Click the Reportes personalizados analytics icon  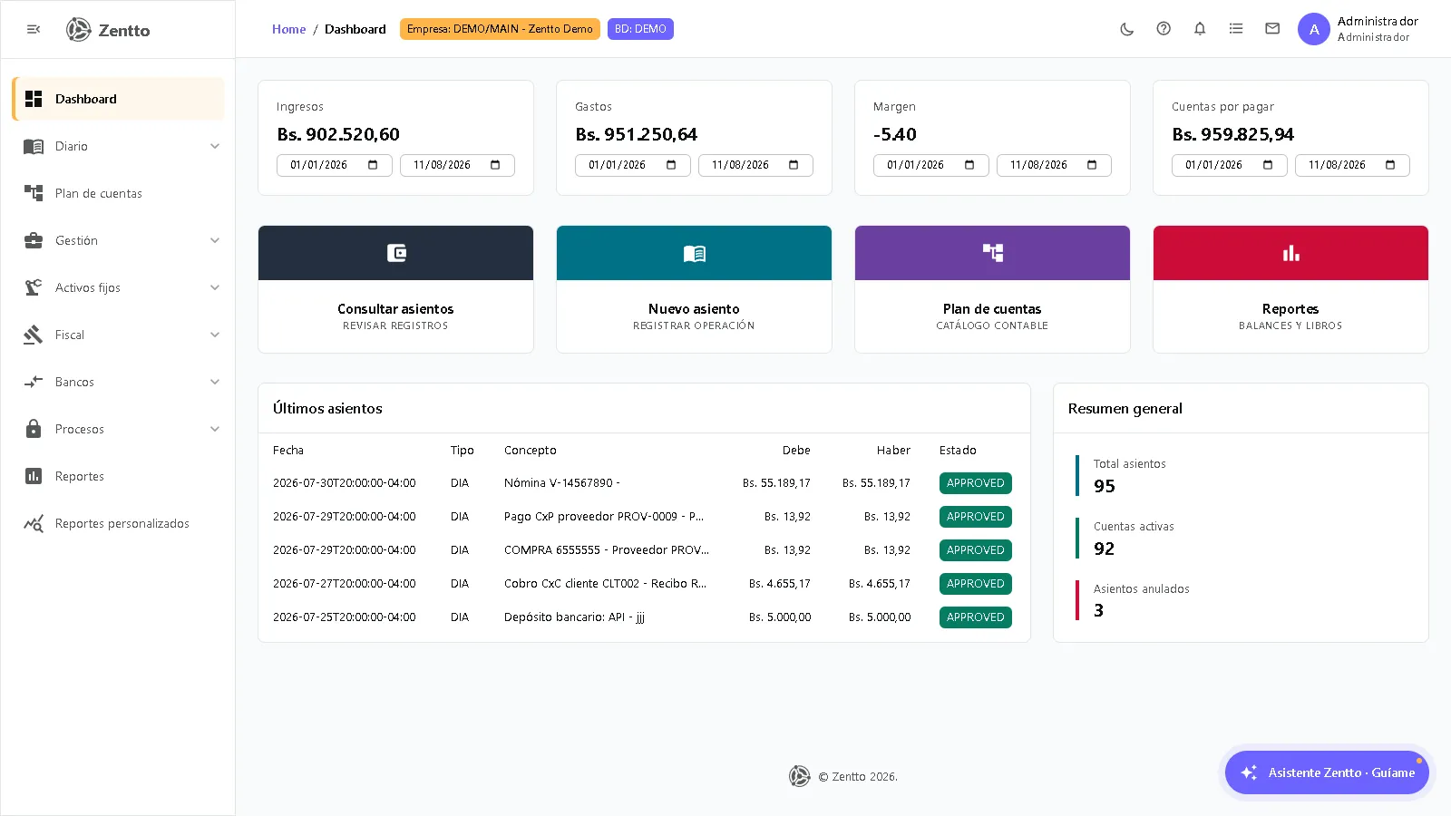coord(34,523)
